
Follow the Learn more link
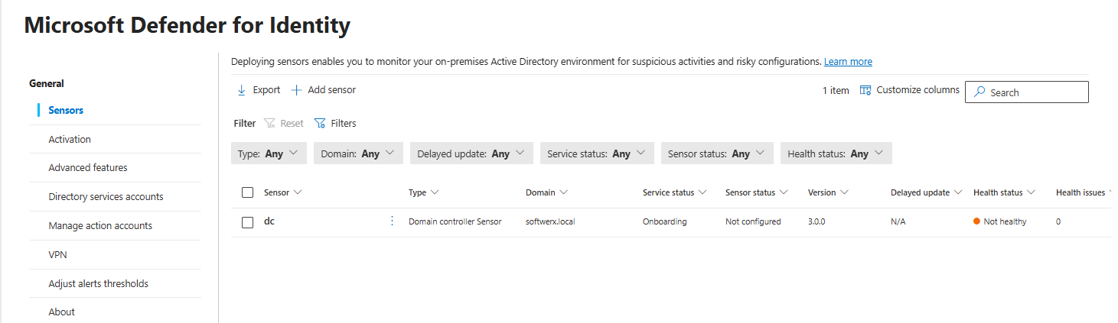(x=848, y=61)
